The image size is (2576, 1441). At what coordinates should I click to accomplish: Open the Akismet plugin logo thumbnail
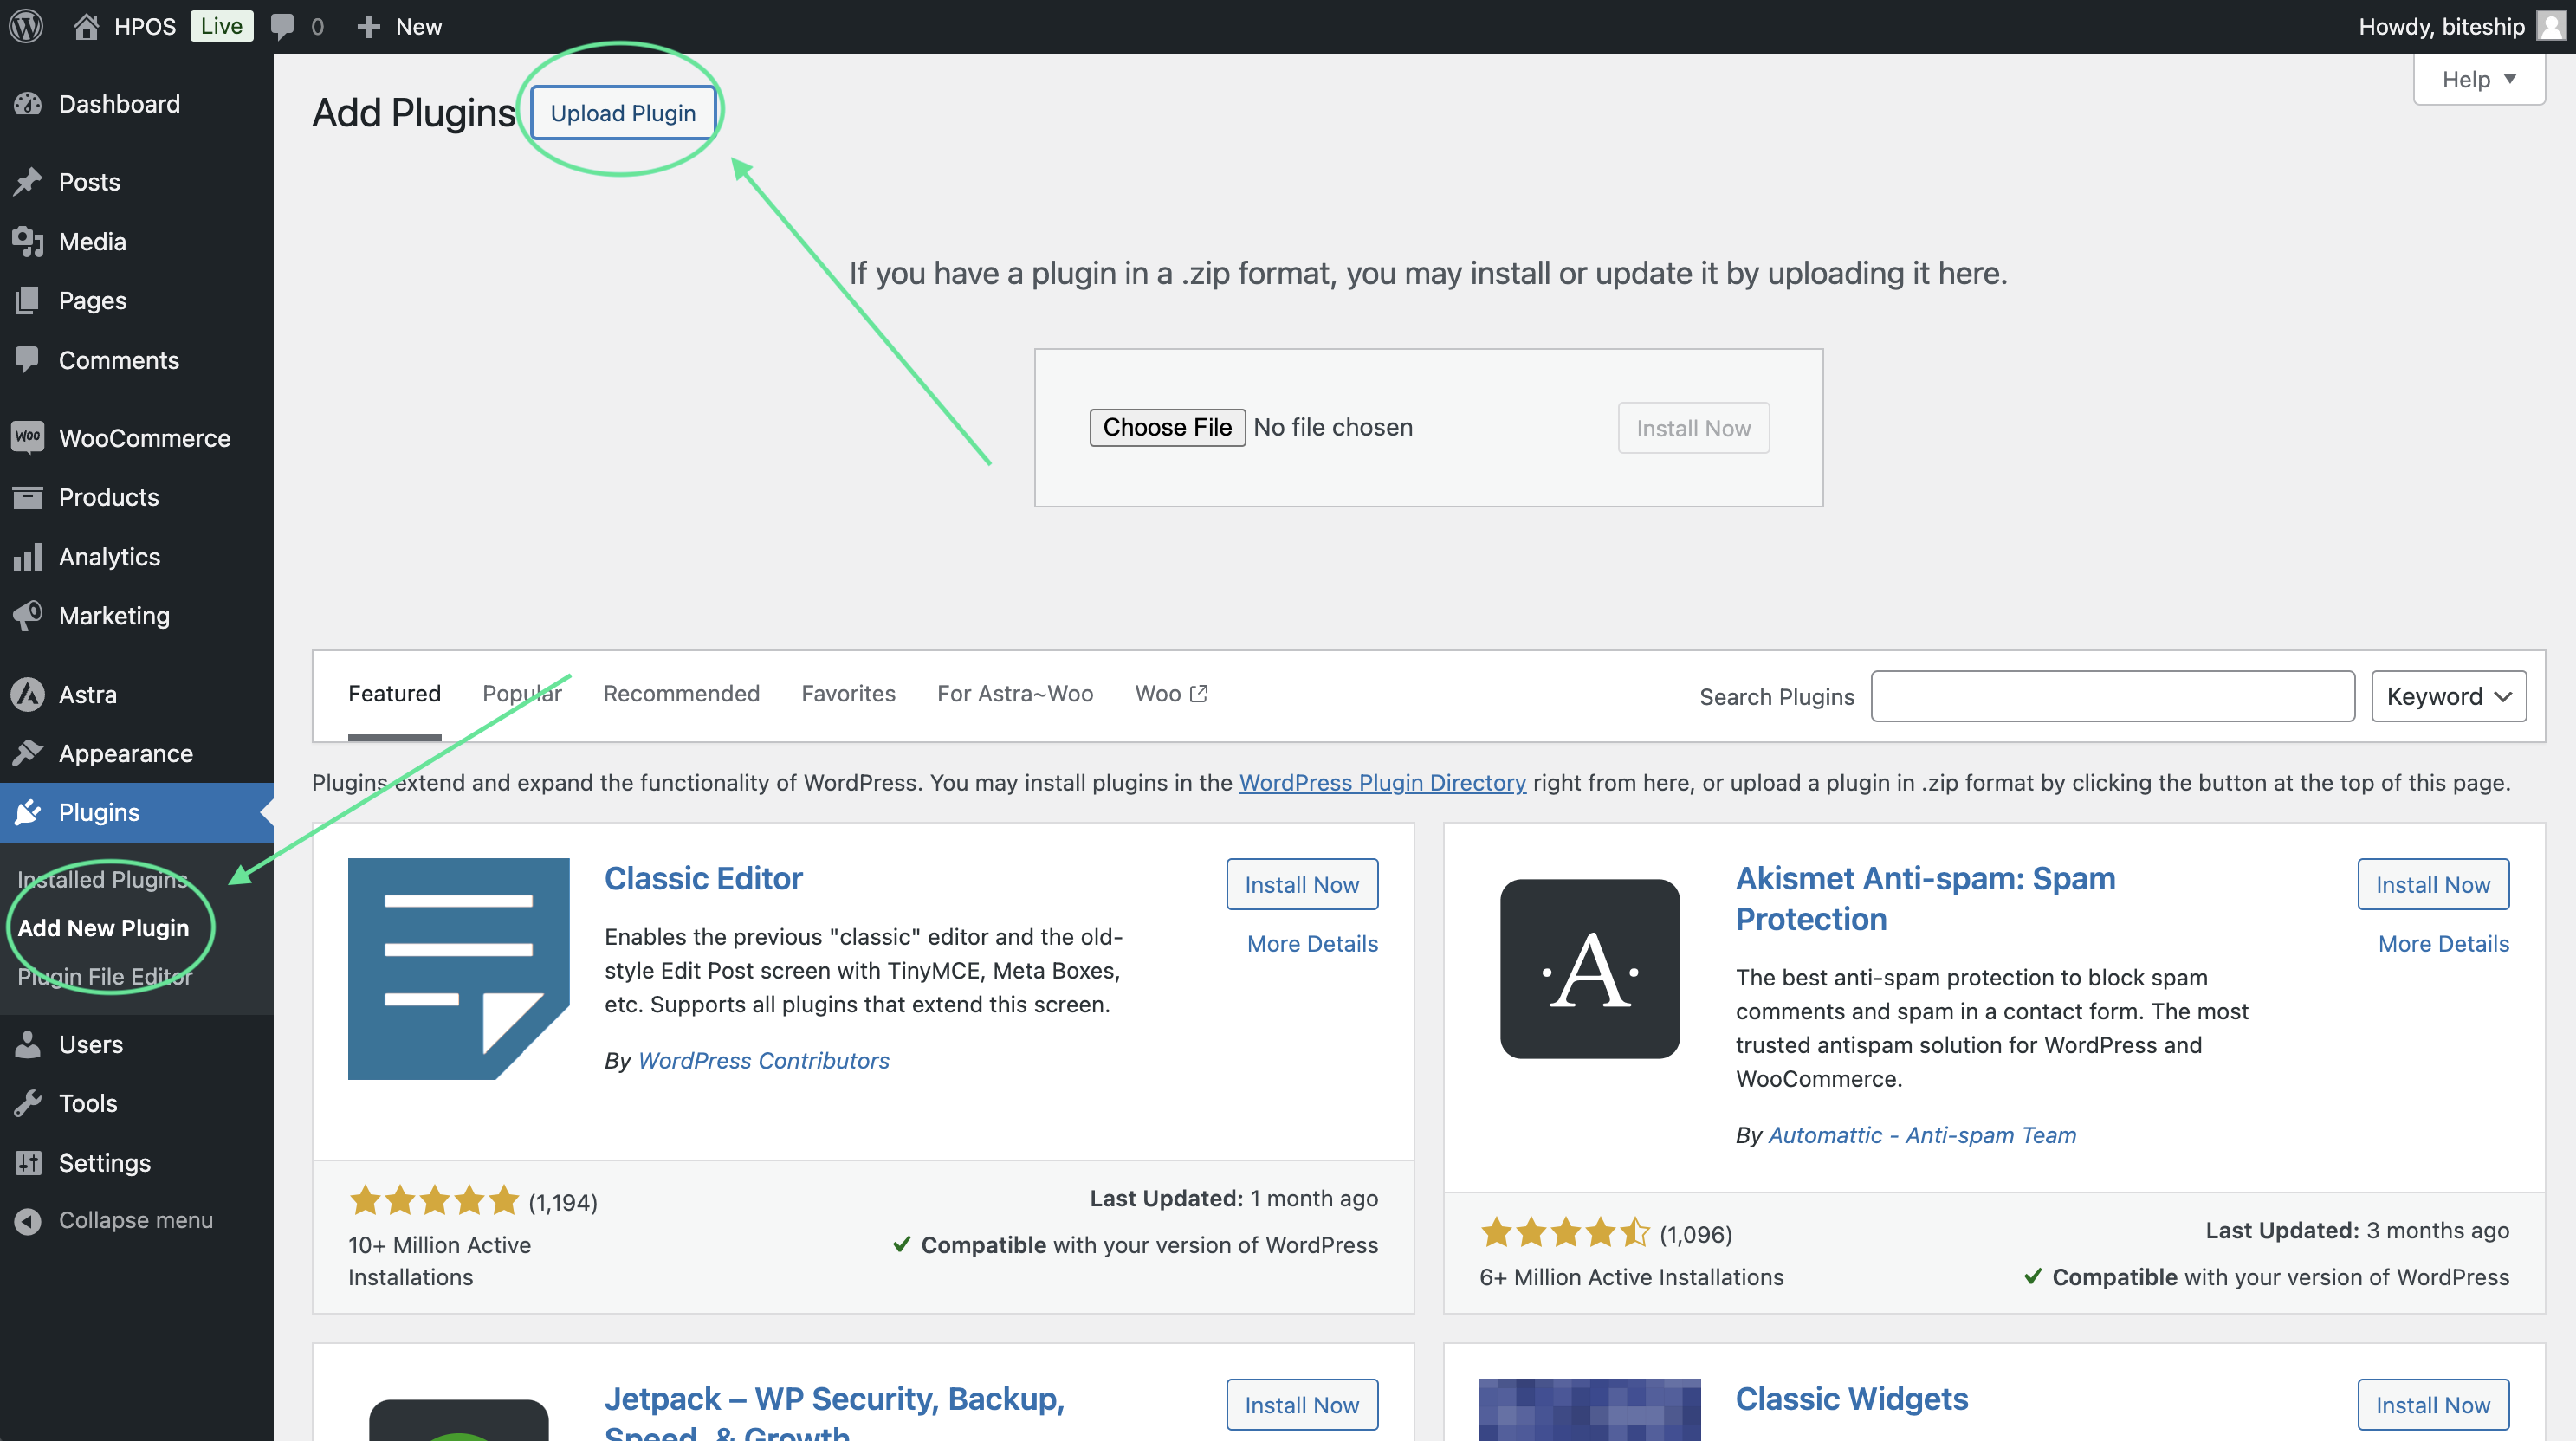1590,968
